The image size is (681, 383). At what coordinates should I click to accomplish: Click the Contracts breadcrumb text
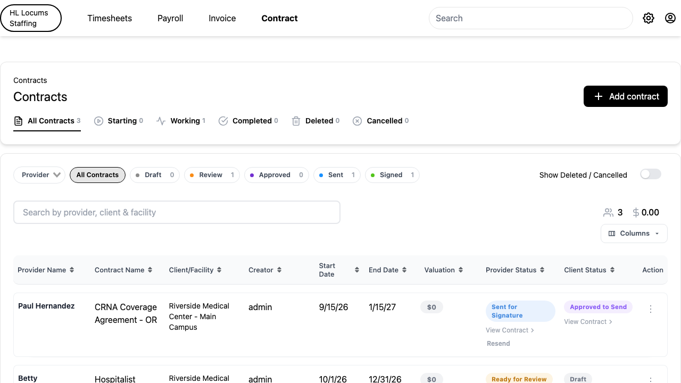[30, 80]
